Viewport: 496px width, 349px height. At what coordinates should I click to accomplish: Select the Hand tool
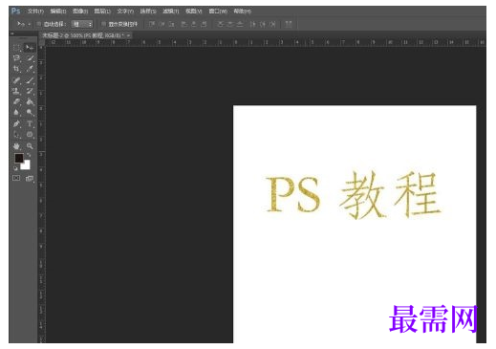[x=16, y=146]
